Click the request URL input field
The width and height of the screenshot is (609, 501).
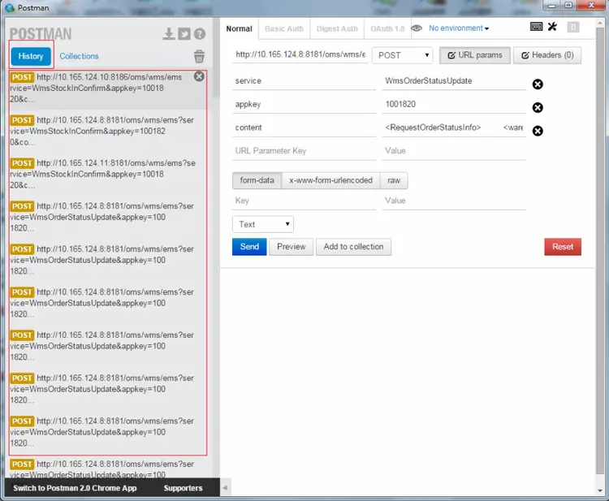[300, 54]
